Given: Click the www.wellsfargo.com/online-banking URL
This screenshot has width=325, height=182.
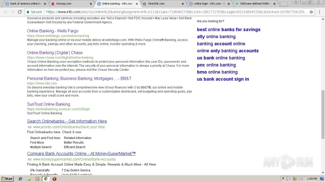Looking at the screenshot, I should [x=58, y=36].
